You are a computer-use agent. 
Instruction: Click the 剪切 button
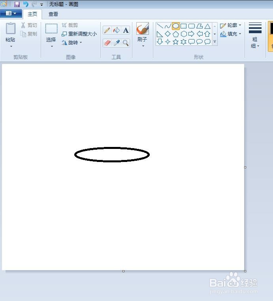(x=29, y=25)
